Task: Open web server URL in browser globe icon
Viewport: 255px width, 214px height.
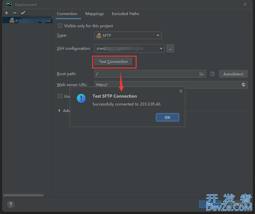Action: pos(243,84)
